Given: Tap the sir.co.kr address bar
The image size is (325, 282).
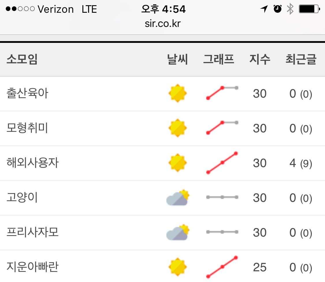Looking at the screenshot, I should pos(163,24).
